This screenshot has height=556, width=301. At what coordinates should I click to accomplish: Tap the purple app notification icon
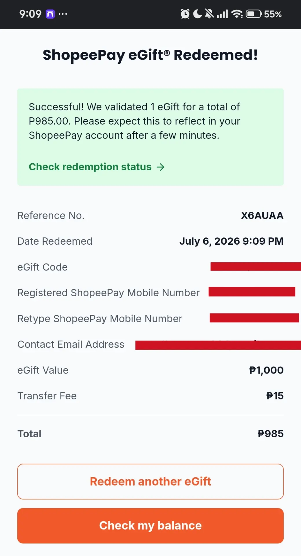(50, 14)
